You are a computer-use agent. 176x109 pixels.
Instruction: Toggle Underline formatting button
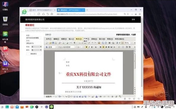coord(92,47)
